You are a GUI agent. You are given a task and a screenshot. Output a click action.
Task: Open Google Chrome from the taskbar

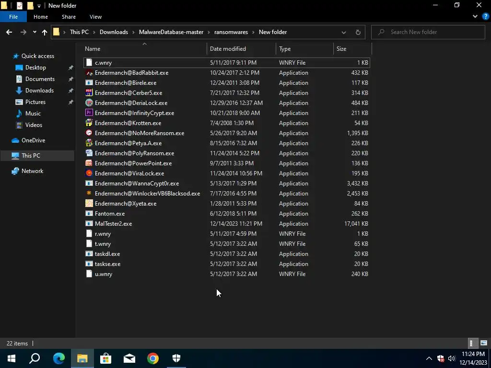click(153, 358)
